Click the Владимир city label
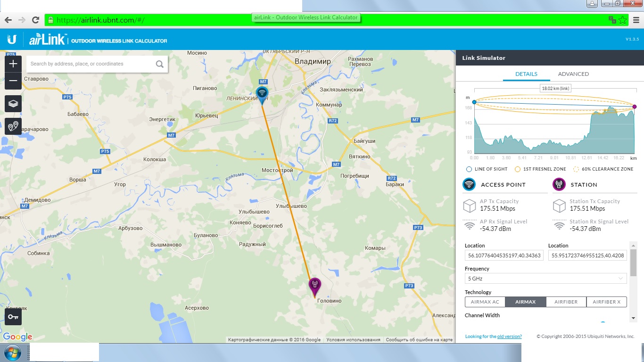Image resolution: width=644 pixels, height=362 pixels. pos(313,61)
